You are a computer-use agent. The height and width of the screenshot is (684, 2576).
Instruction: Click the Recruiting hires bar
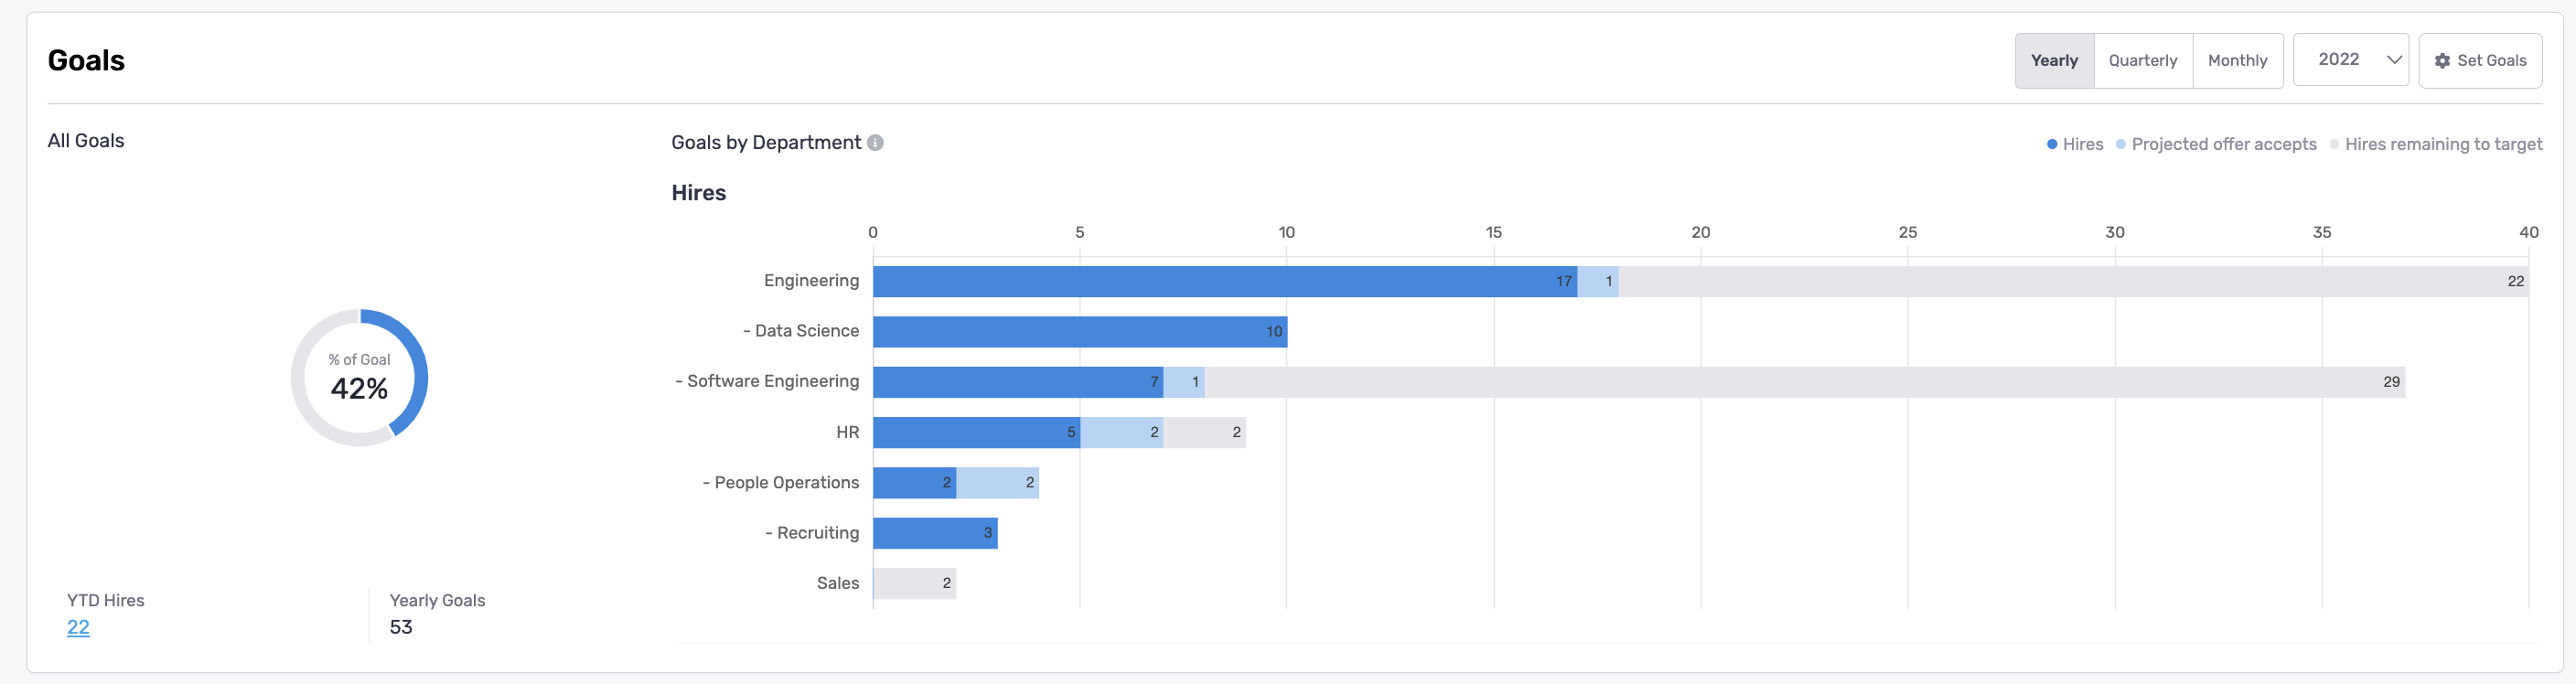(x=934, y=533)
